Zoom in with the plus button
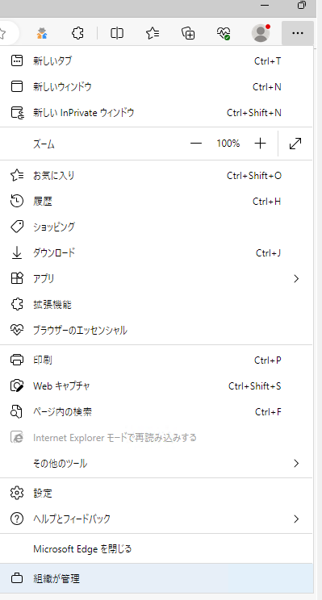This screenshot has width=322, height=600. click(260, 144)
